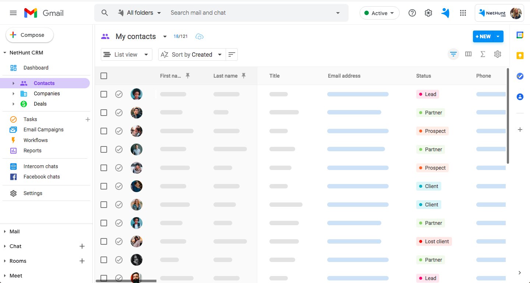
Task: Open the List view dropdown
Action: click(126, 54)
